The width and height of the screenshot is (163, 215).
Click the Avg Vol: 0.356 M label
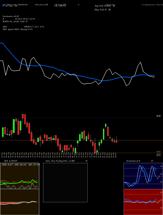105,6
